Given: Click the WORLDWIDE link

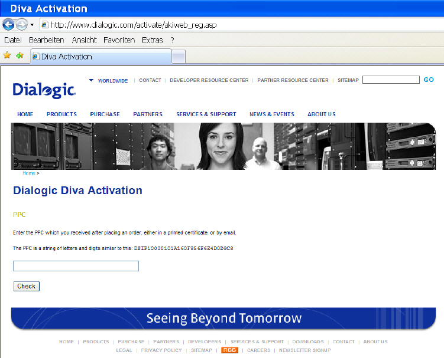Looking at the screenshot, I should (x=113, y=81).
